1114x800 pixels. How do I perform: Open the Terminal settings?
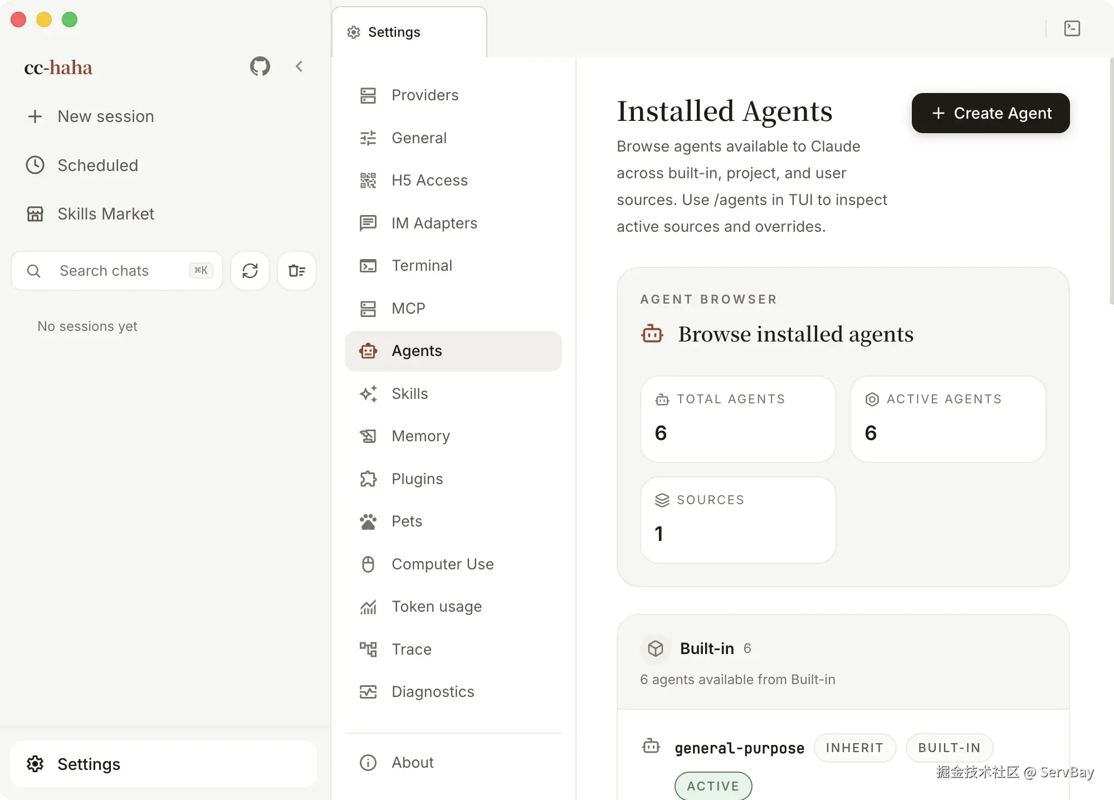453,266
